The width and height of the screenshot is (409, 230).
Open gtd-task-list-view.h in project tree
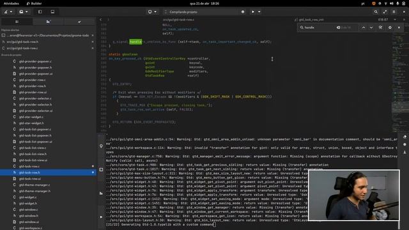coord(33,154)
